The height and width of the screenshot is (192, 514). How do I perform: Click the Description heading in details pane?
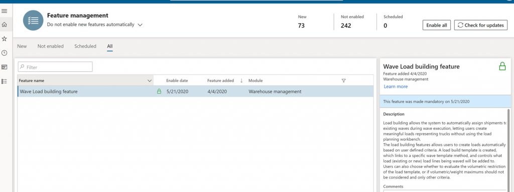click(394, 114)
